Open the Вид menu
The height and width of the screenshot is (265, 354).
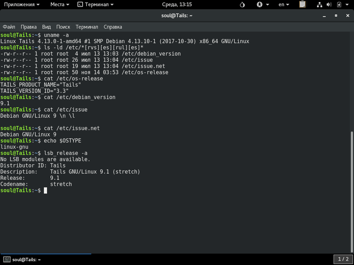coord(47,27)
